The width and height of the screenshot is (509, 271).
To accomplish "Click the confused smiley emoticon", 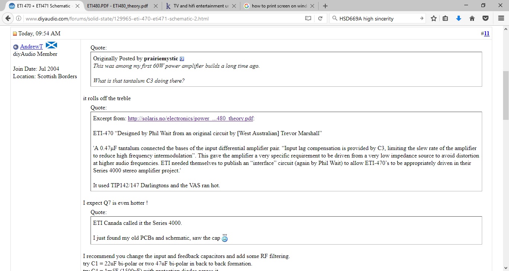I will pyautogui.click(x=225, y=238).
